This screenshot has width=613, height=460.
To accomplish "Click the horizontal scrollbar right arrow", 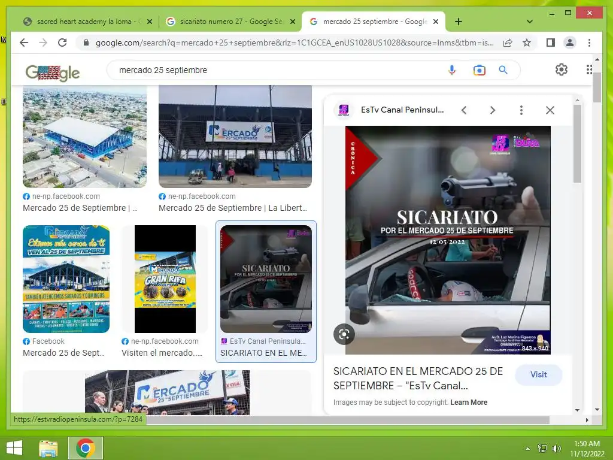I will (x=587, y=420).
